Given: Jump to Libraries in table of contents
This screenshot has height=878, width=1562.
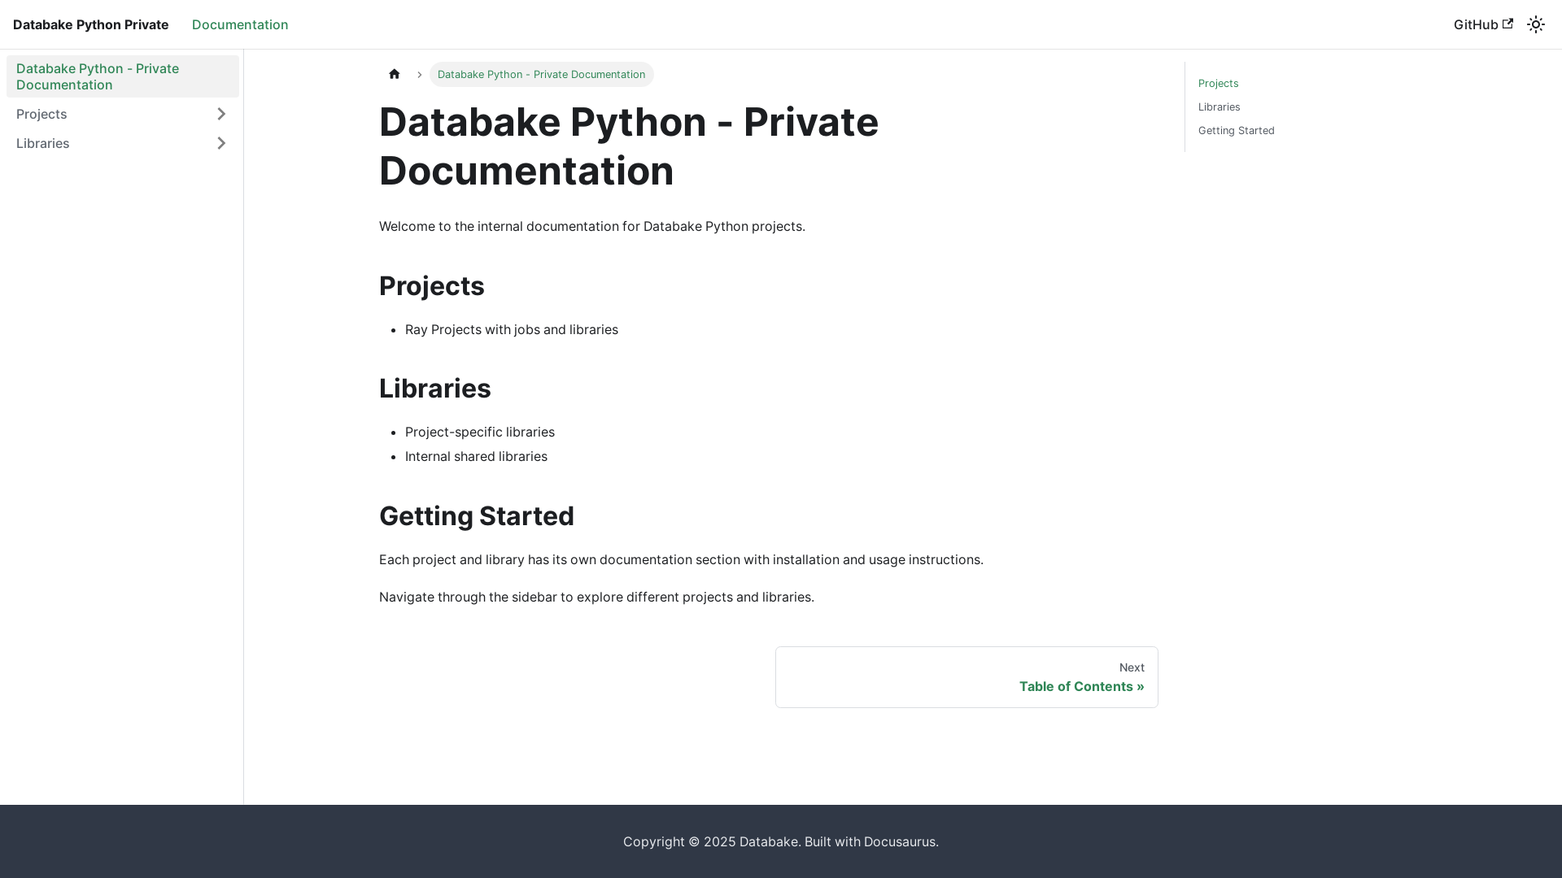Looking at the screenshot, I should 1219,106.
